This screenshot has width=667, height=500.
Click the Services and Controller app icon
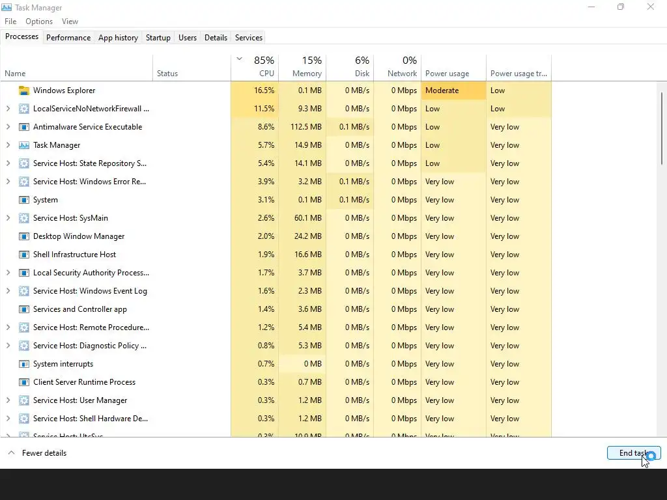[x=24, y=309]
